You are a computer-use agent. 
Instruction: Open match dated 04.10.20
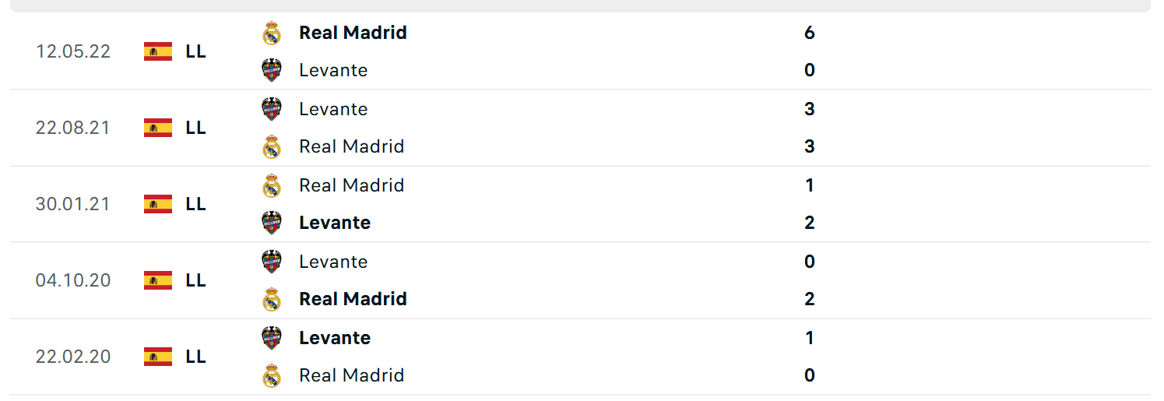tap(580, 280)
